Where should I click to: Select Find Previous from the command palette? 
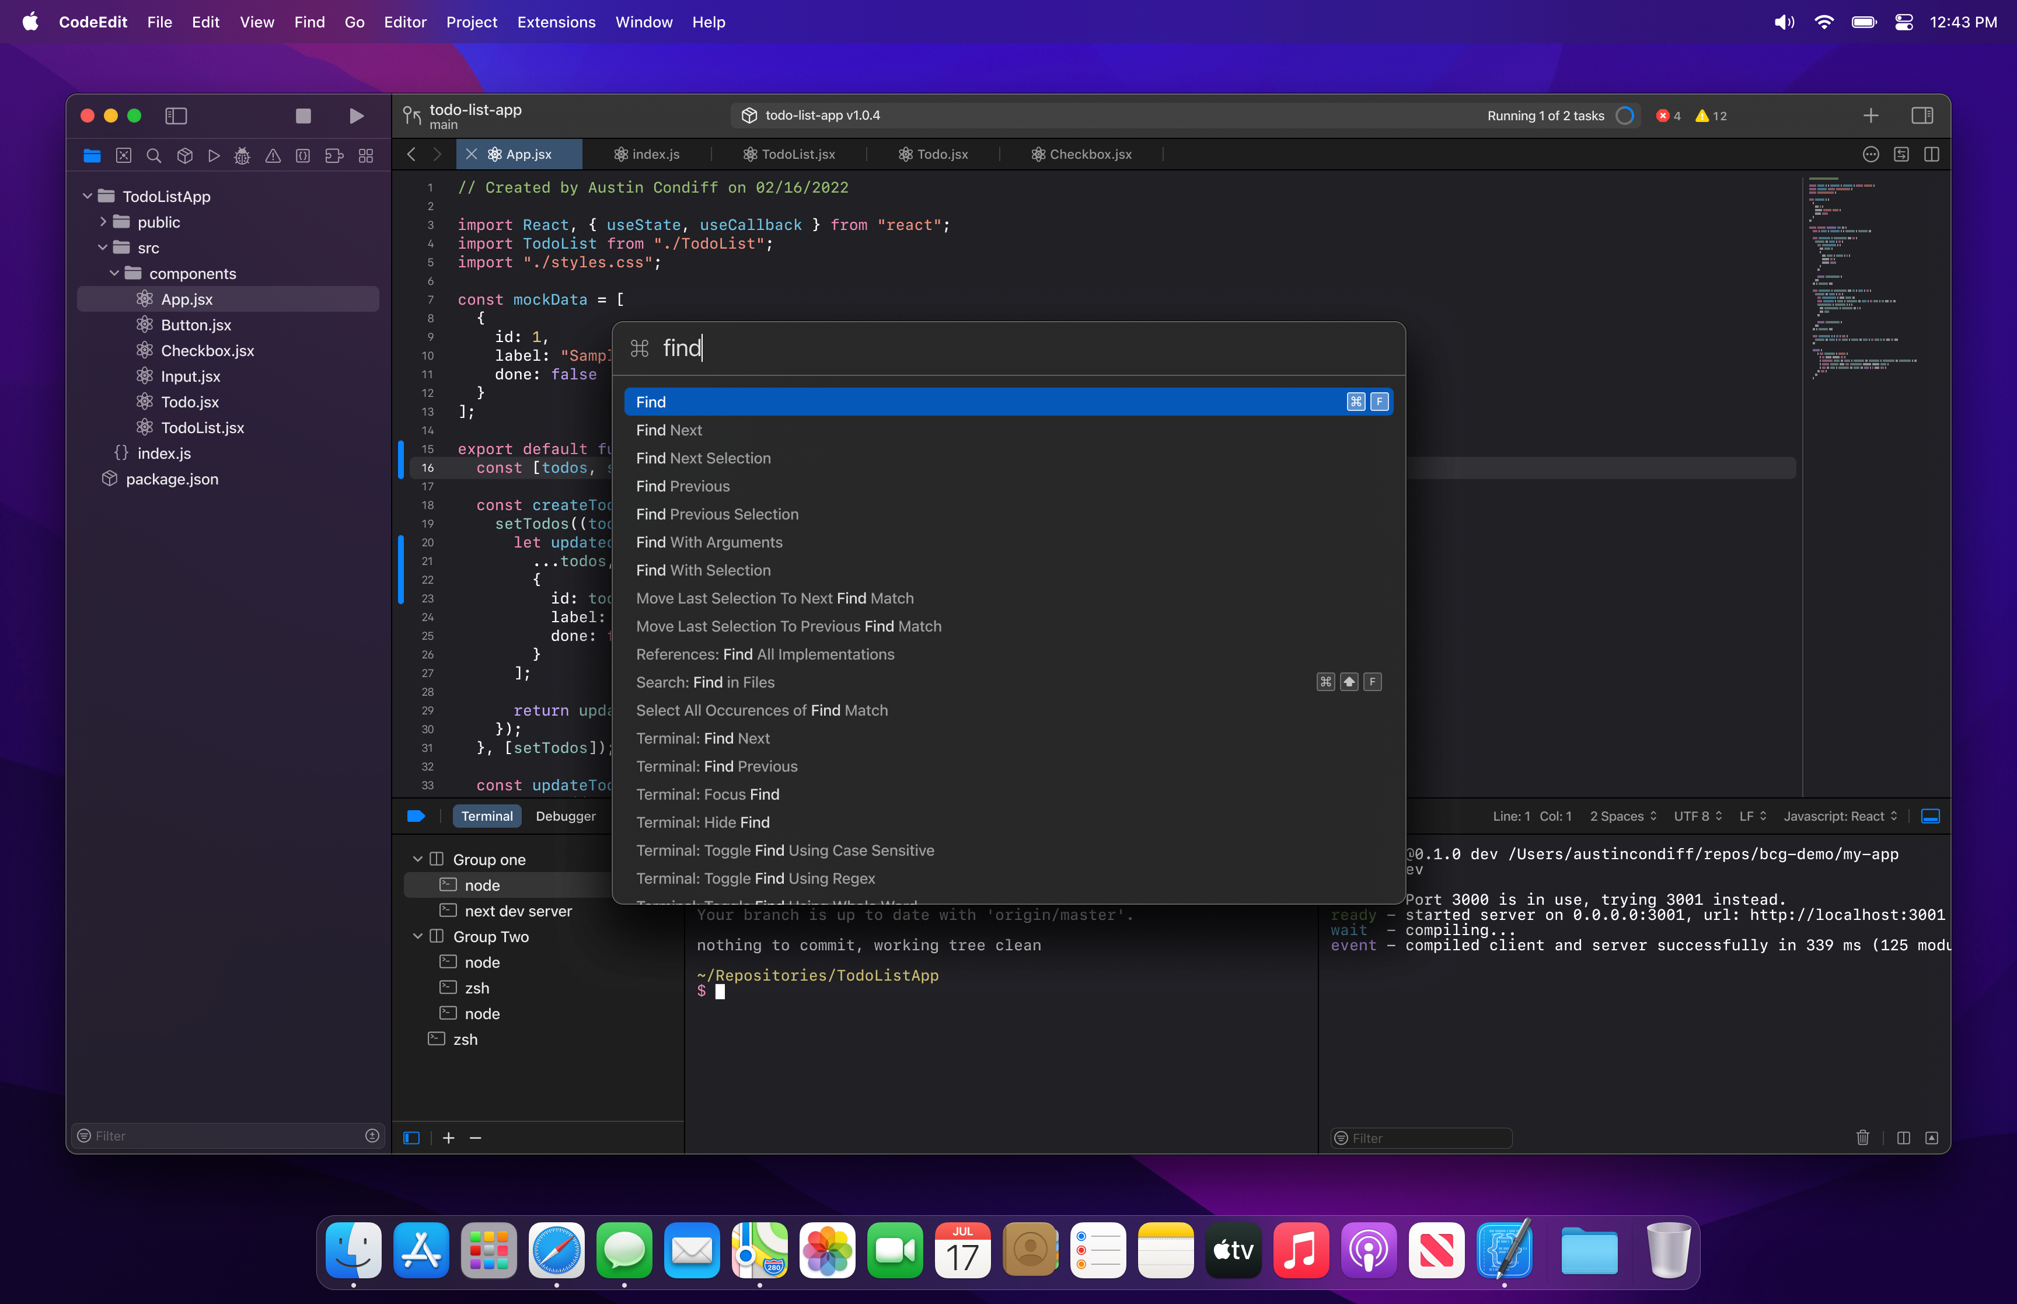pyautogui.click(x=682, y=486)
